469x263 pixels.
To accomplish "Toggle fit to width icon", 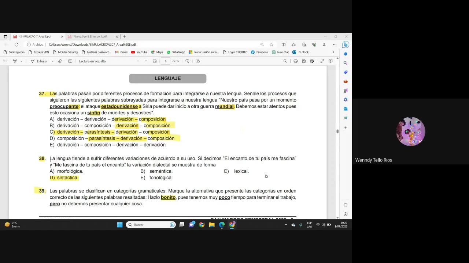I will click(155, 61).
